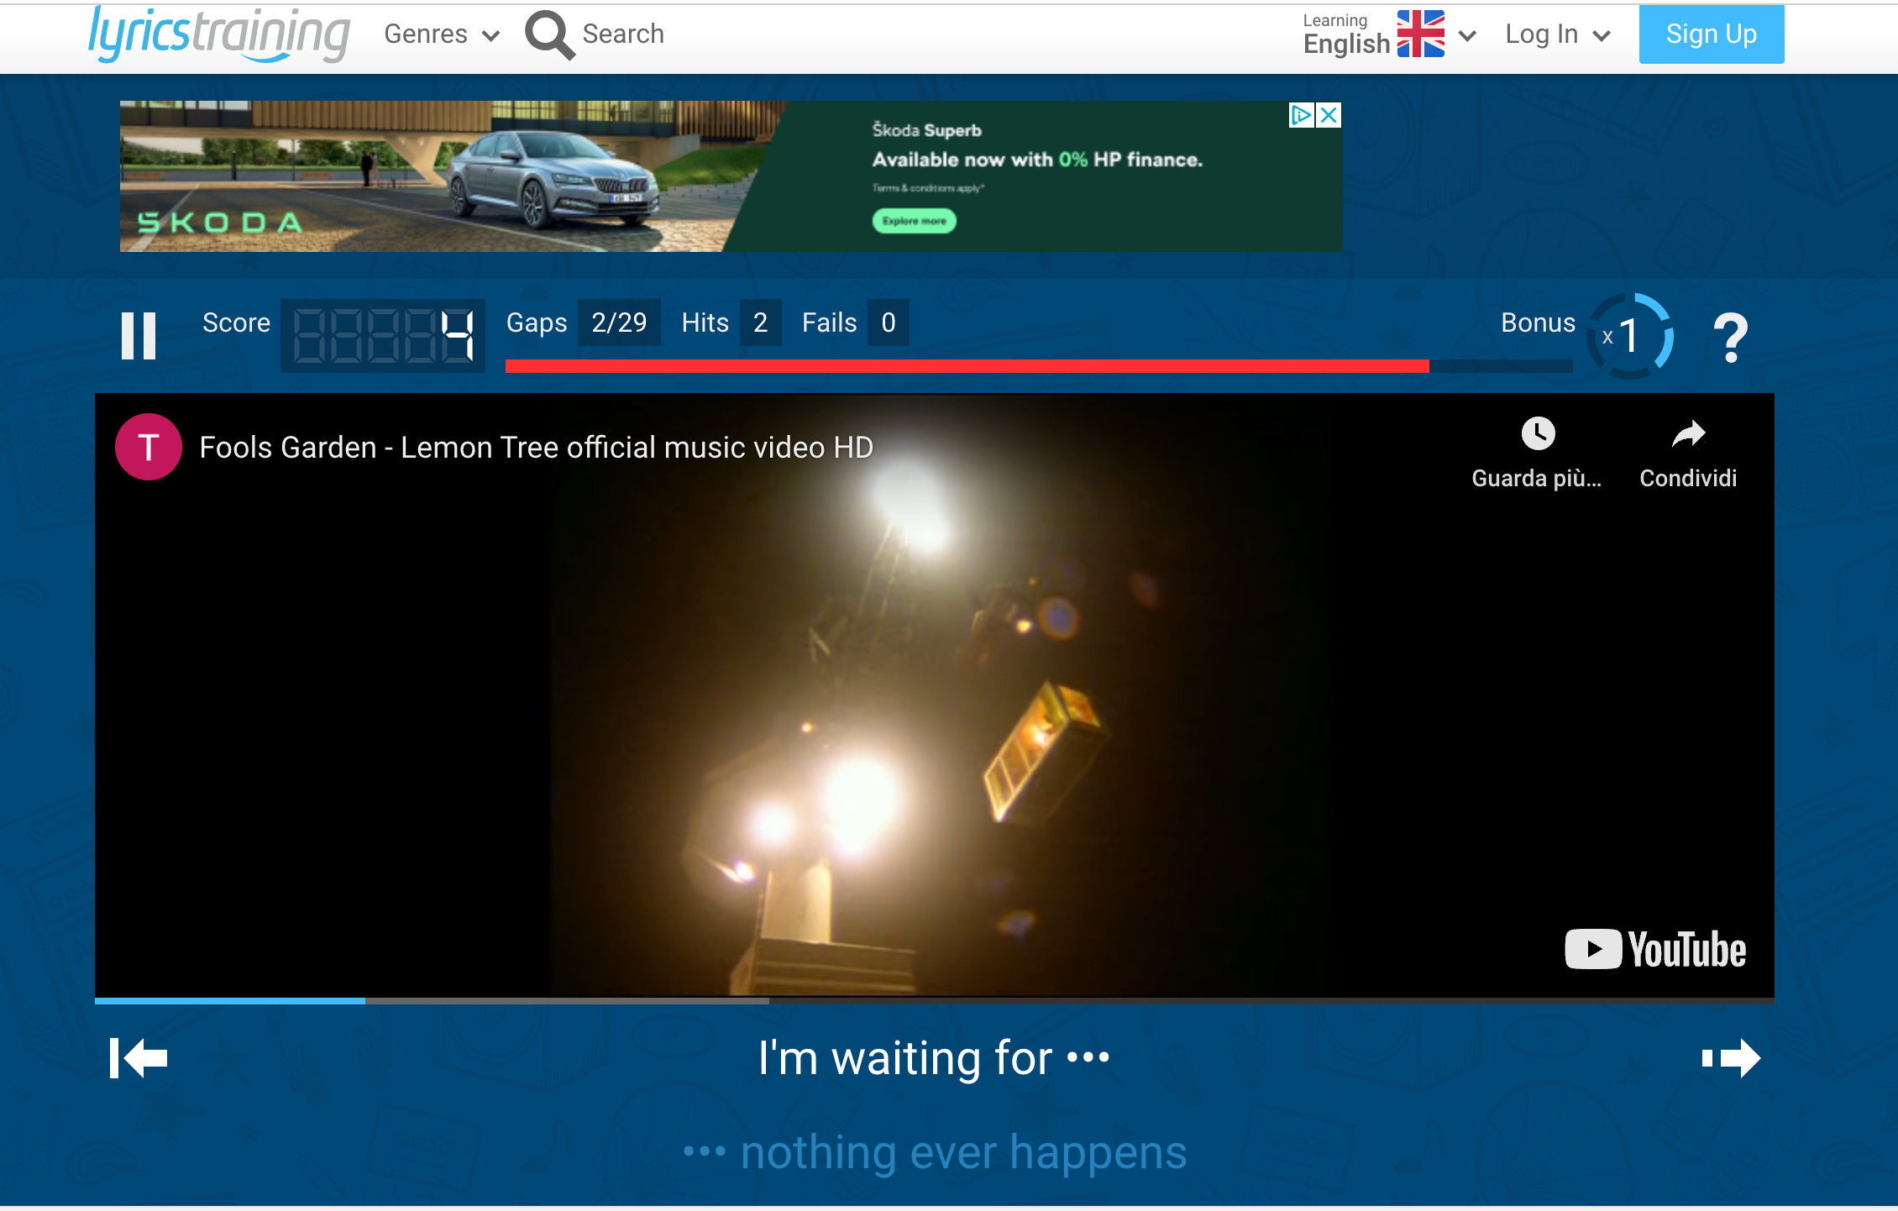
Task: Open help with the question mark icon
Action: tap(1730, 338)
